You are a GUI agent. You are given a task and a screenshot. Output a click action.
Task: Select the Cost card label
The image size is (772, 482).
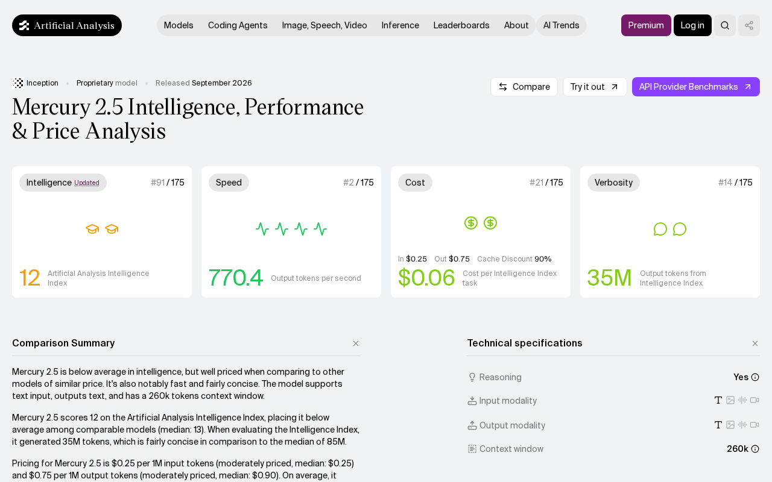(415, 183)
